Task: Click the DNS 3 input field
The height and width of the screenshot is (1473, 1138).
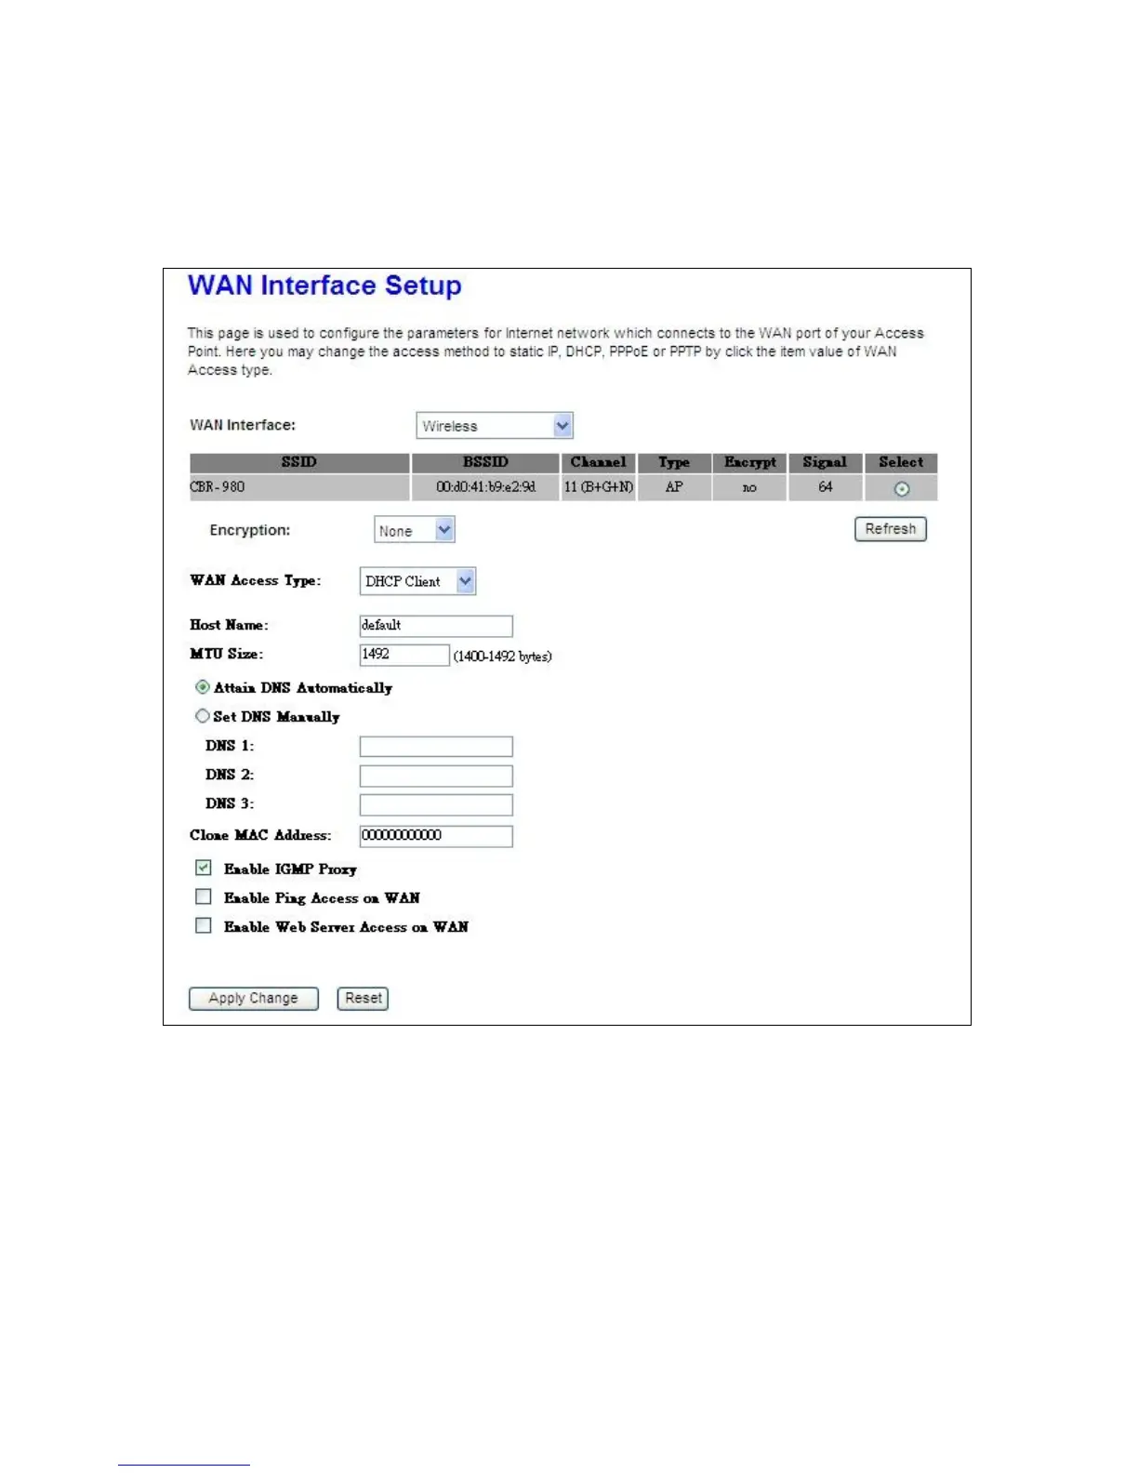Action: (436, 804)
